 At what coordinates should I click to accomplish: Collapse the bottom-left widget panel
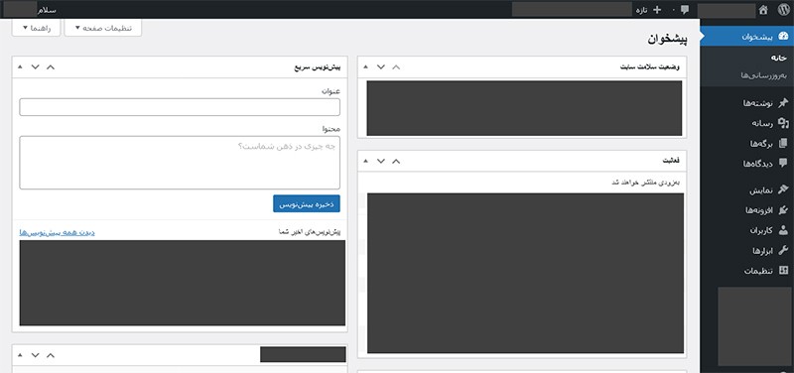tap(20, 355)
